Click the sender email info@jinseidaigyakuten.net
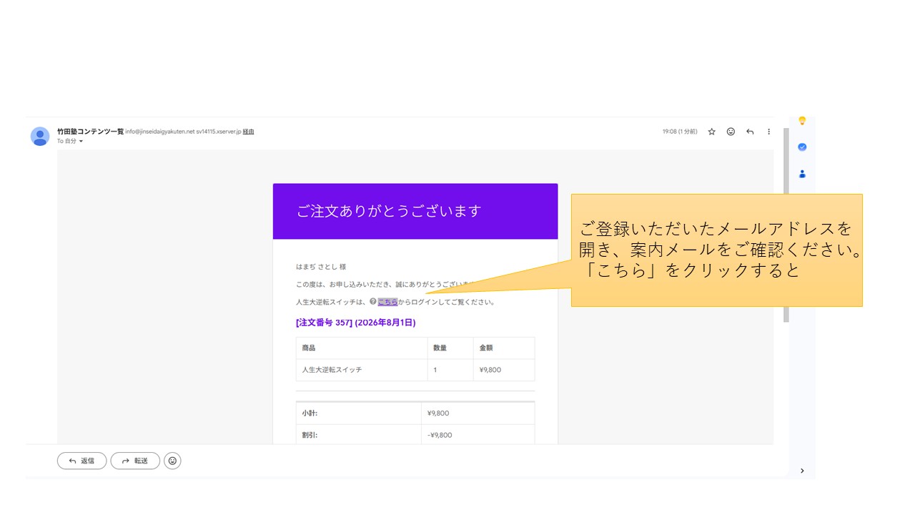The height and width of the screenshot is (515, 915). click(160, 132)
